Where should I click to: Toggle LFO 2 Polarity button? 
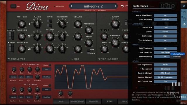coord(50,85)
